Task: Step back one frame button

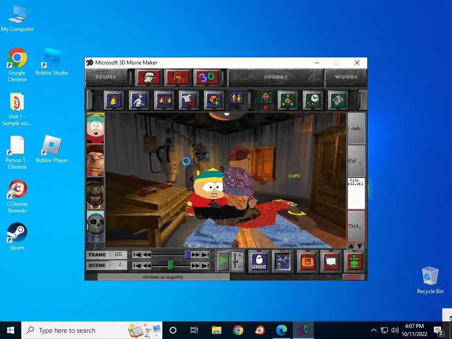Action: [x=147, y=255]
